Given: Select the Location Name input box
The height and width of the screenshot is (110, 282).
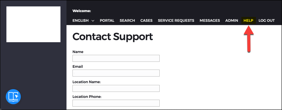Looking at the screenshot, I should coord(116,88).
